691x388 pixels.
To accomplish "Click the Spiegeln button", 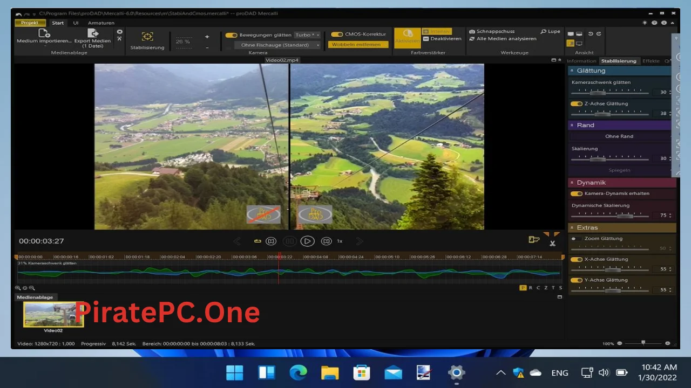I will [x=619, y=170].
